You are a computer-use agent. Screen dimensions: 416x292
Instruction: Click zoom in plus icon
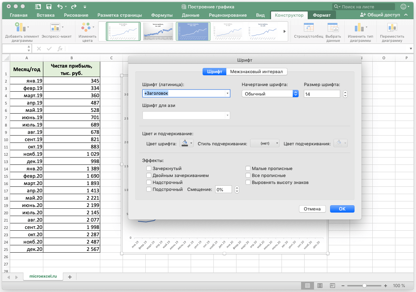pyautogui.click(x=386, y=286)
